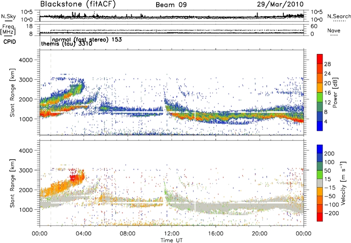Click the '16:00' time axis label
Screen dimensions: 351x243
point(215,233)
